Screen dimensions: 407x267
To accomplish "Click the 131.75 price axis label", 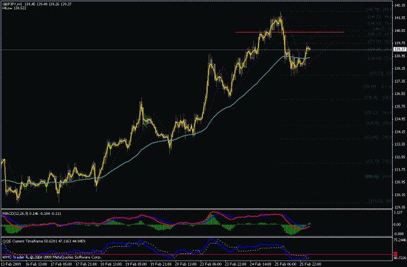I will (400, 170).
